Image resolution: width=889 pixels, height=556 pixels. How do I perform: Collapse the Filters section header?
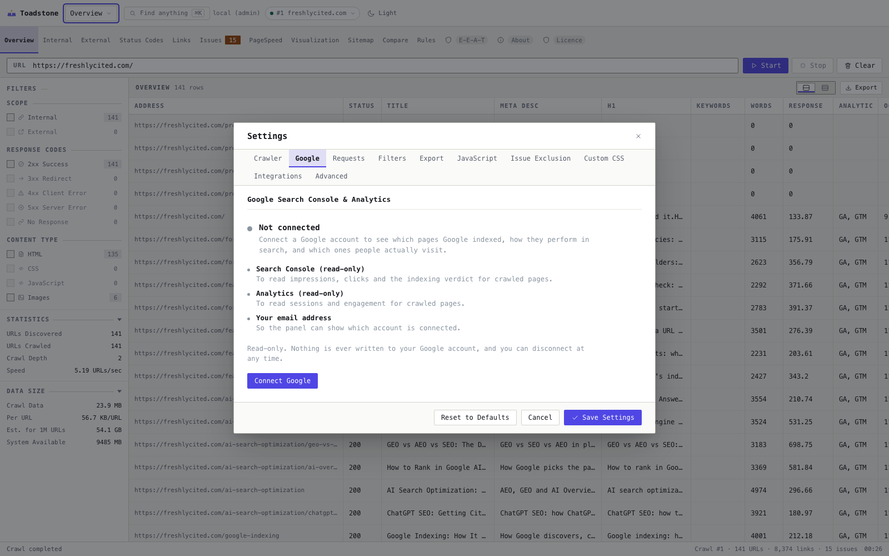[x=27, y=88]
